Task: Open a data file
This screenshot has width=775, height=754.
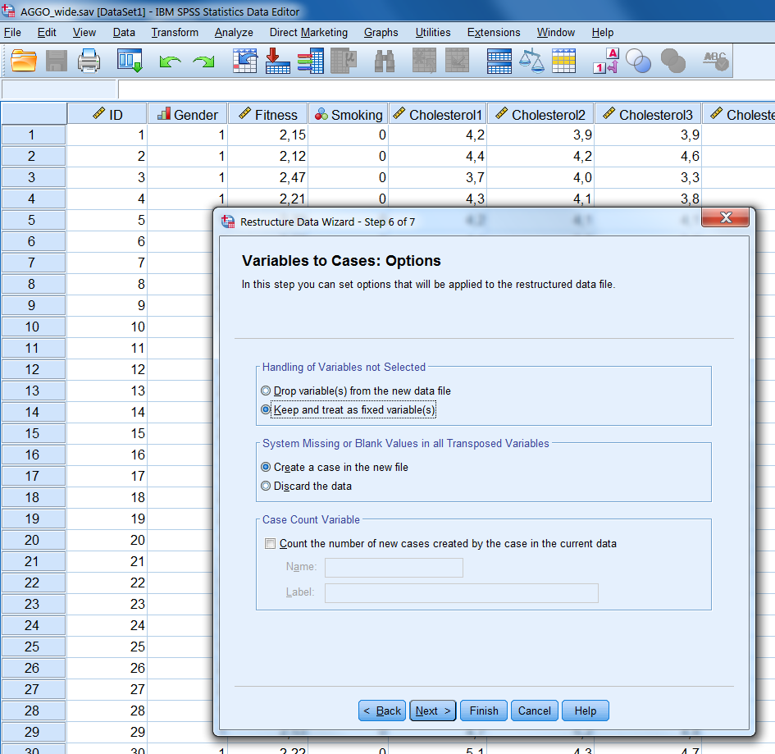Action: click(22, 60)
